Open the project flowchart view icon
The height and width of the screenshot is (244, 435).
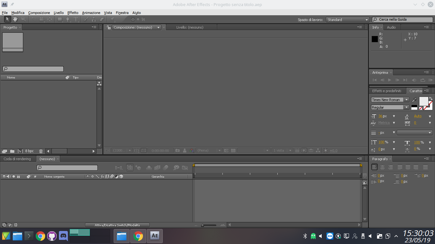click(x=99, y=84)
